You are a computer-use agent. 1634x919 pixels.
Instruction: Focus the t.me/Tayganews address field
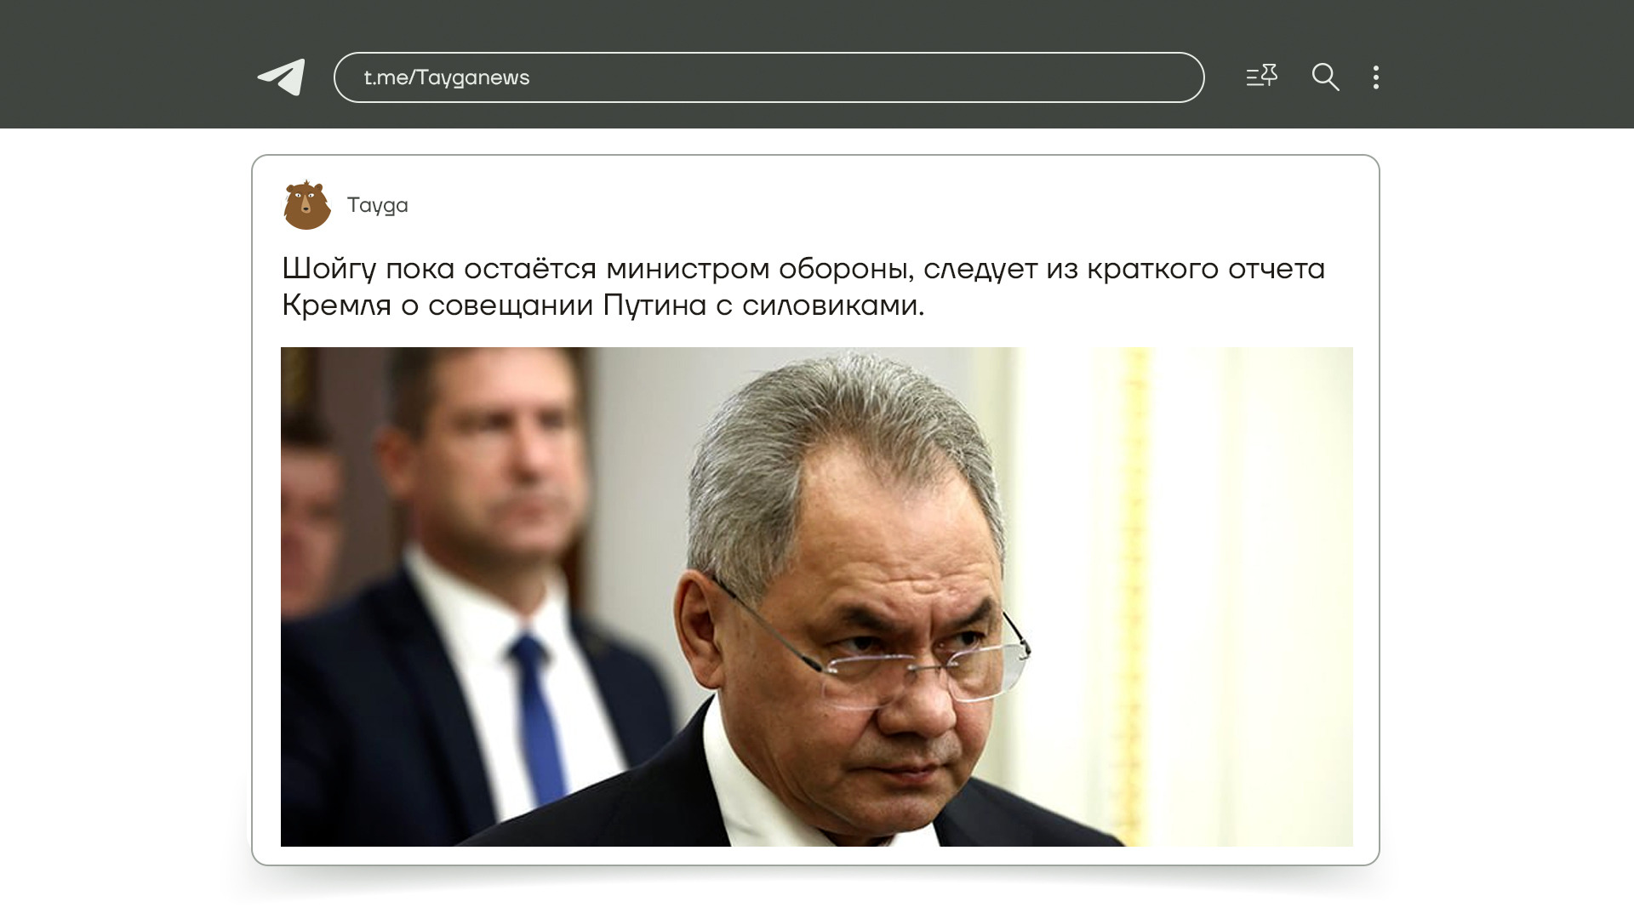coord(768,77)
